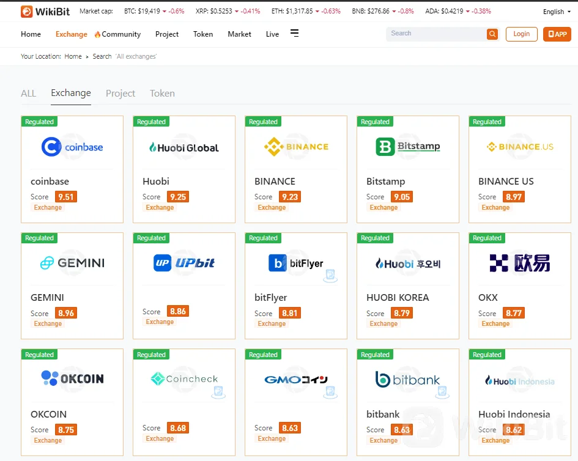Image resolution: width=578 pixels, height=461 pixels.
Task: Click the 8.68 score on Coincheck
Action: coord(177,428)
